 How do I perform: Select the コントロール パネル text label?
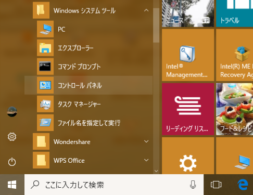80,85
